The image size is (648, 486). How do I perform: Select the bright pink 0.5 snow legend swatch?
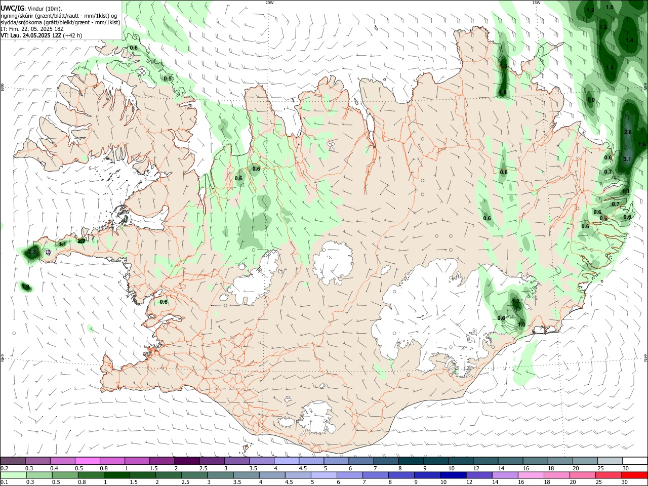tap(87, 461)
